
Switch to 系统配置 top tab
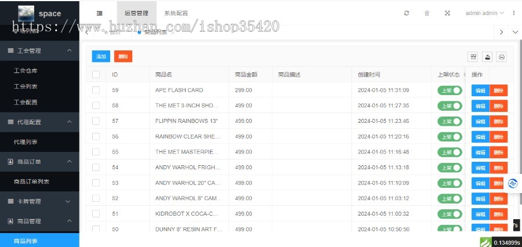tap(176, 13)
